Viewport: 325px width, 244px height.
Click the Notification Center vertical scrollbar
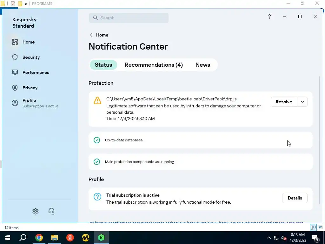click(319, 140)
